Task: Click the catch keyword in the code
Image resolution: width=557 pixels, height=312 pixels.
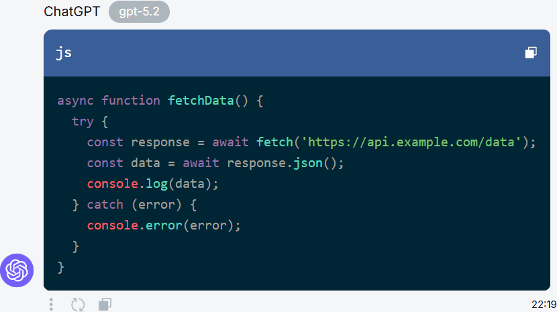Action: 105,205
